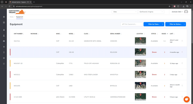Open the Earthworks Virginia selector
The height and width of the screenshot is (104, 193).
click(x=151, y=12)
